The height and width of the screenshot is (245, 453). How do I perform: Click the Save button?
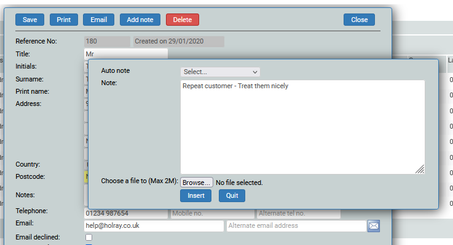click(x=29, y=20)
